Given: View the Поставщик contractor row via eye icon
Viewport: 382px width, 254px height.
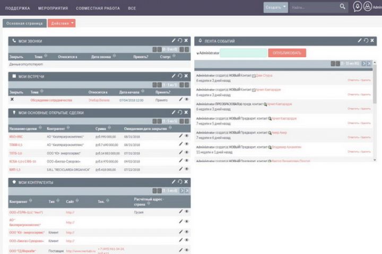Looking at the screenshot, I should pos(187,250).
